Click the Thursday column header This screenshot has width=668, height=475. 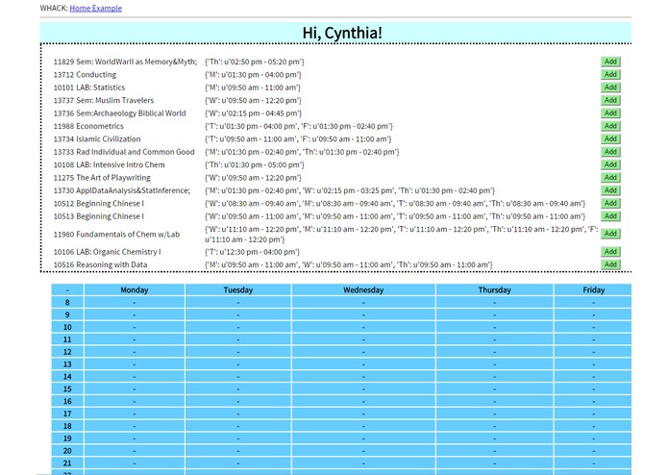point(495,290)
